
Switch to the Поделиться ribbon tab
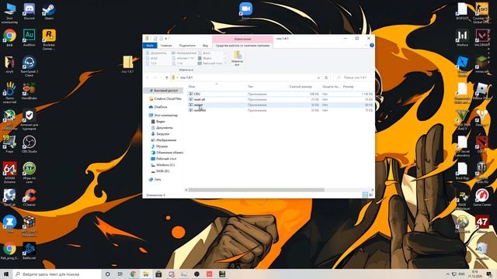click(x=187, y=46)
